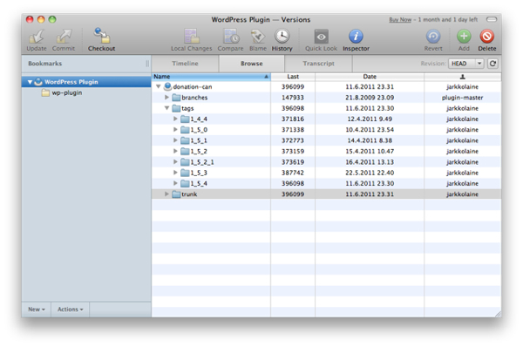
Task: Click the Quick Look eye icon
Action: pos(321,37)
